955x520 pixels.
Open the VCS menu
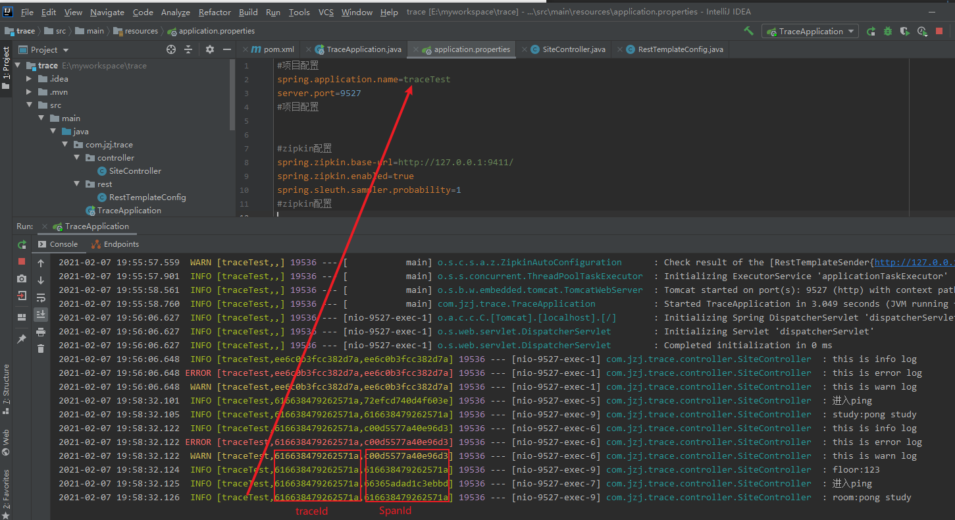(326, 12)
